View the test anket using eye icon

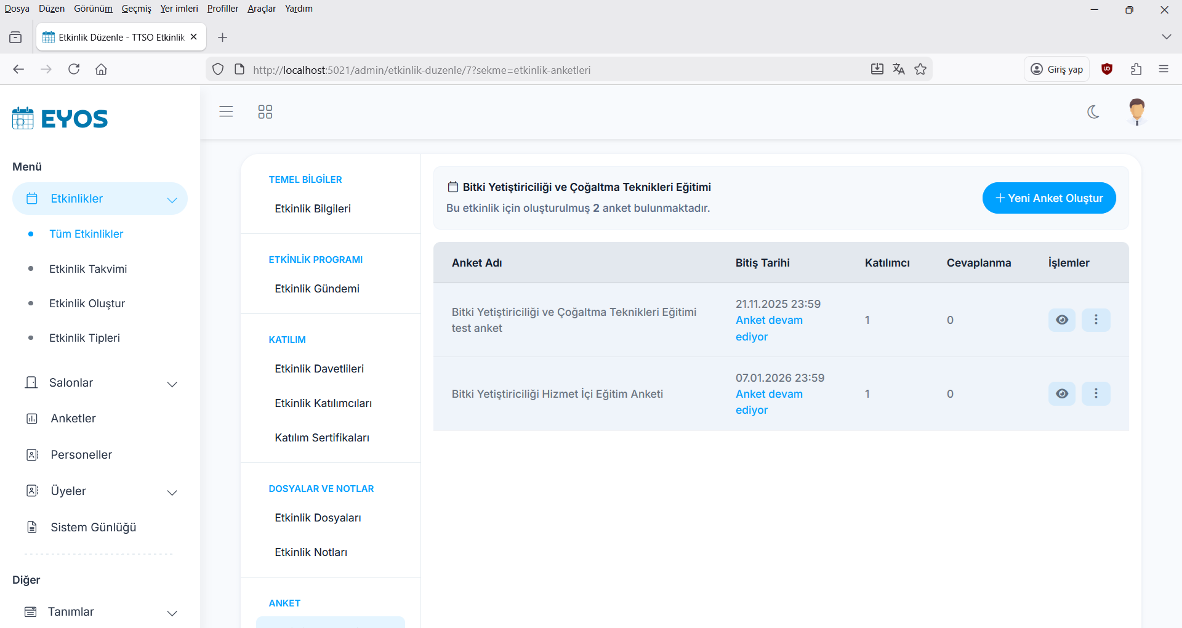tap(1062, 320)
